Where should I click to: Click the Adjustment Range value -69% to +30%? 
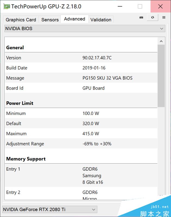[x=97, y=144]
